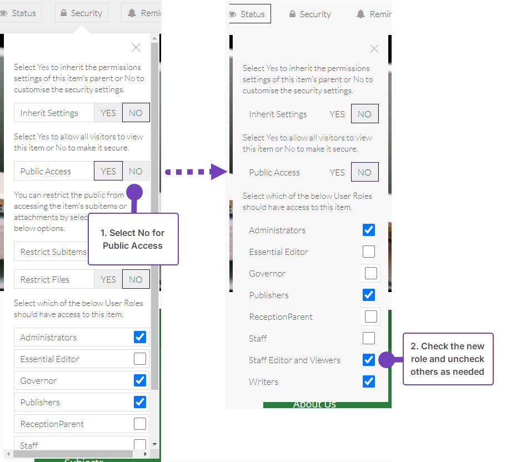Click the eye icon on right Status tab
Viewport: 506px width, 462px height.
[x=232, y=14]
